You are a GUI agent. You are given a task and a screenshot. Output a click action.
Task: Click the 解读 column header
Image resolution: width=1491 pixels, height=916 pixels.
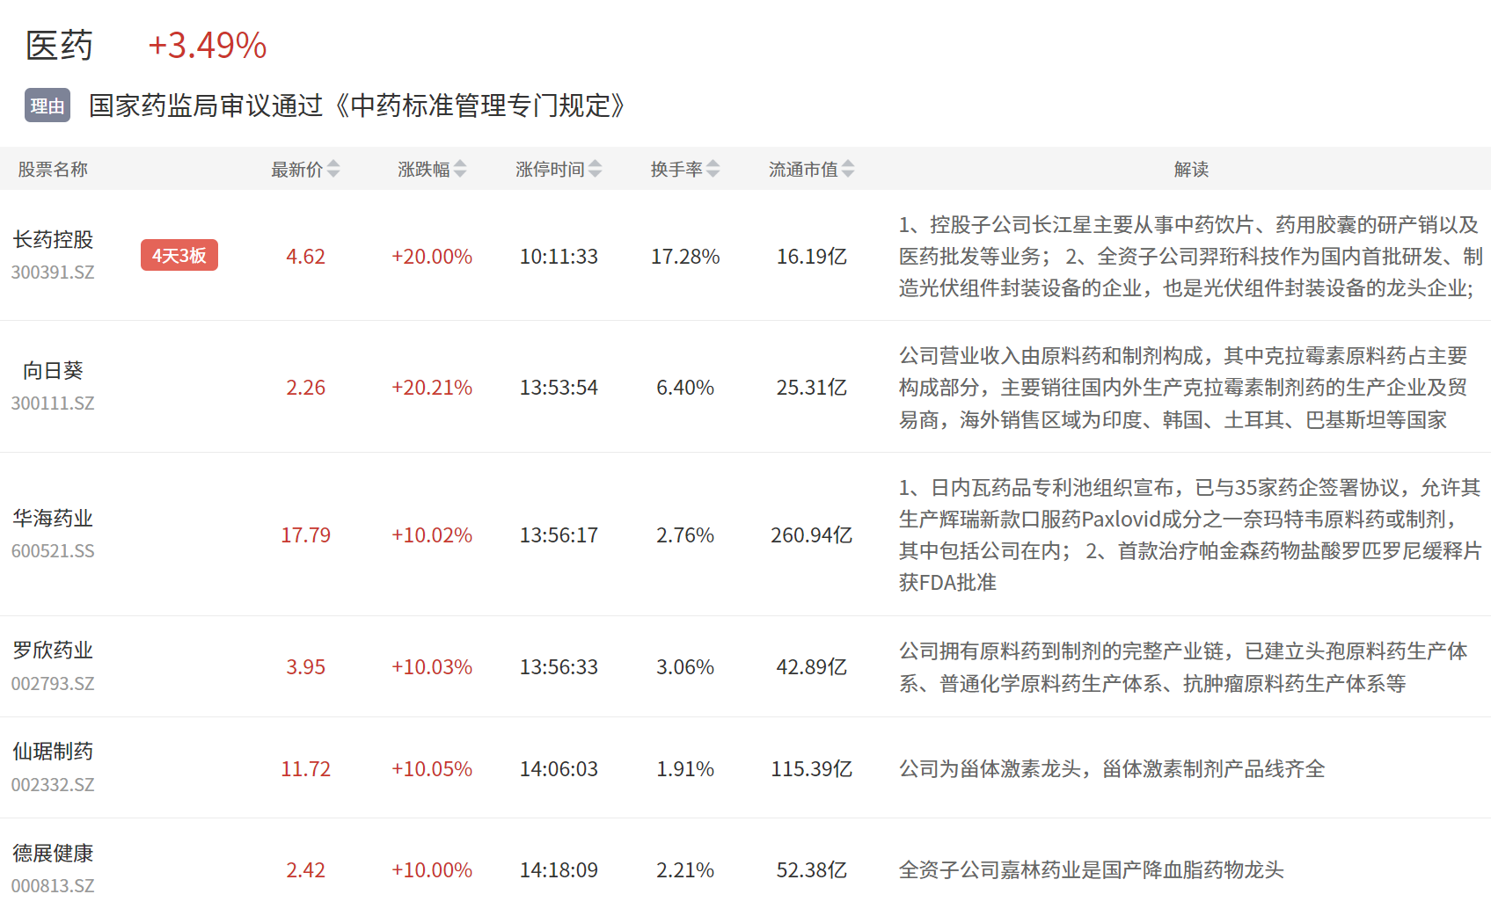[x=1191, y=169]
